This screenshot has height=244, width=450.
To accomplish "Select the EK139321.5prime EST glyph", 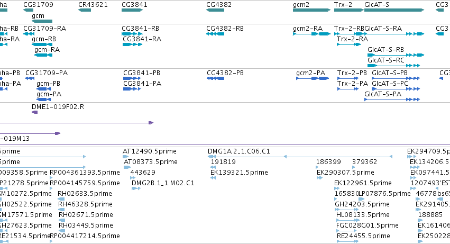I will [213, 178].
